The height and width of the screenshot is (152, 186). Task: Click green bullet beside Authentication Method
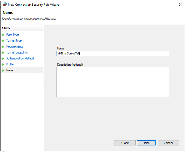[3, 59]
